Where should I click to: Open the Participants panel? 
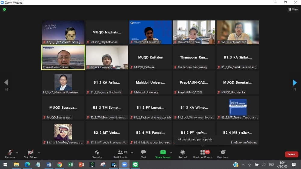click(120, 152)
